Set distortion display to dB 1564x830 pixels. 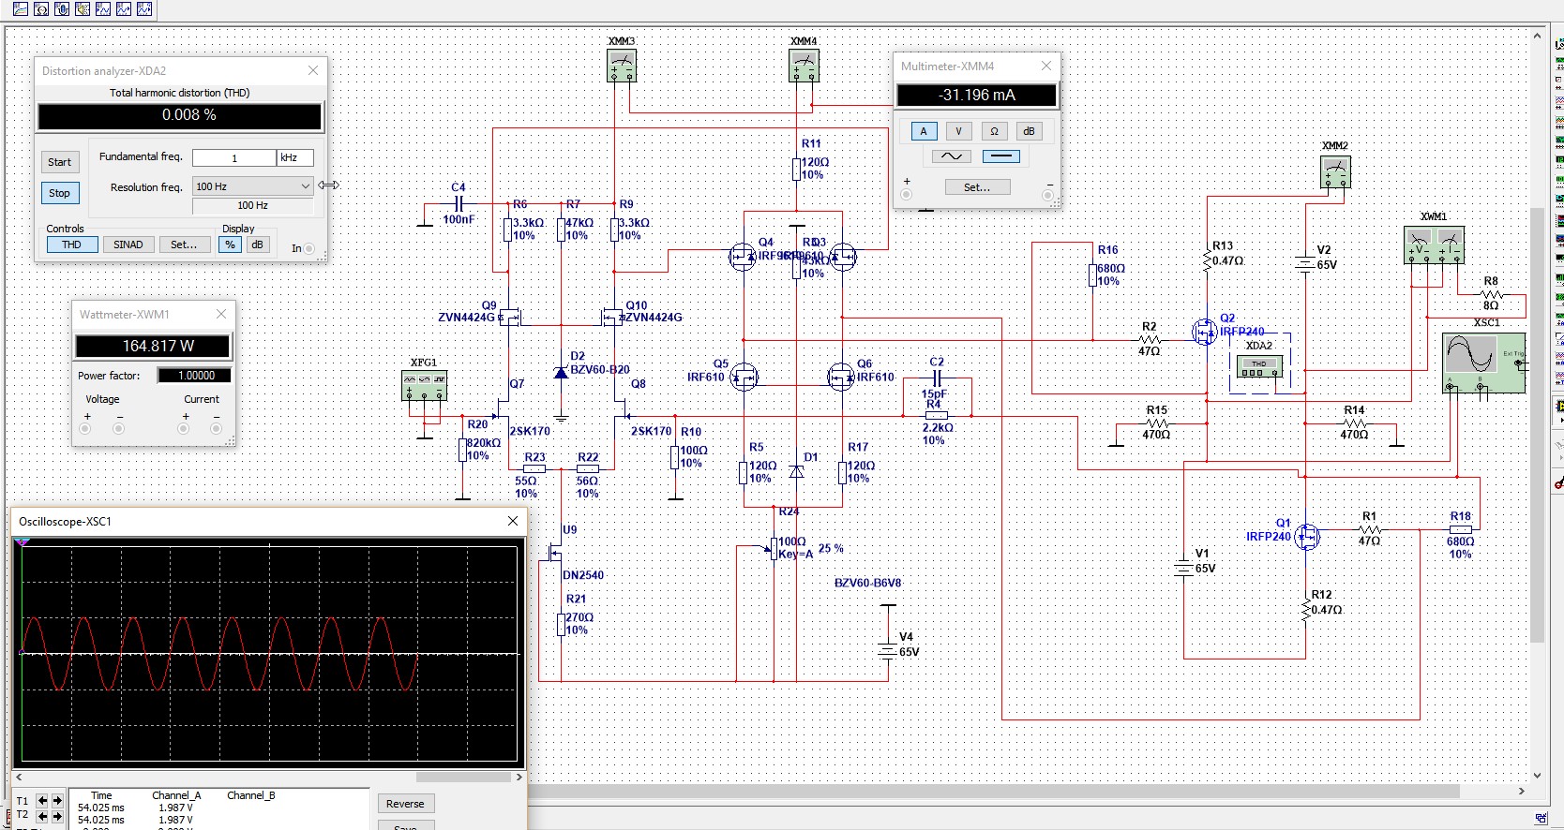[x=257, y=245]
